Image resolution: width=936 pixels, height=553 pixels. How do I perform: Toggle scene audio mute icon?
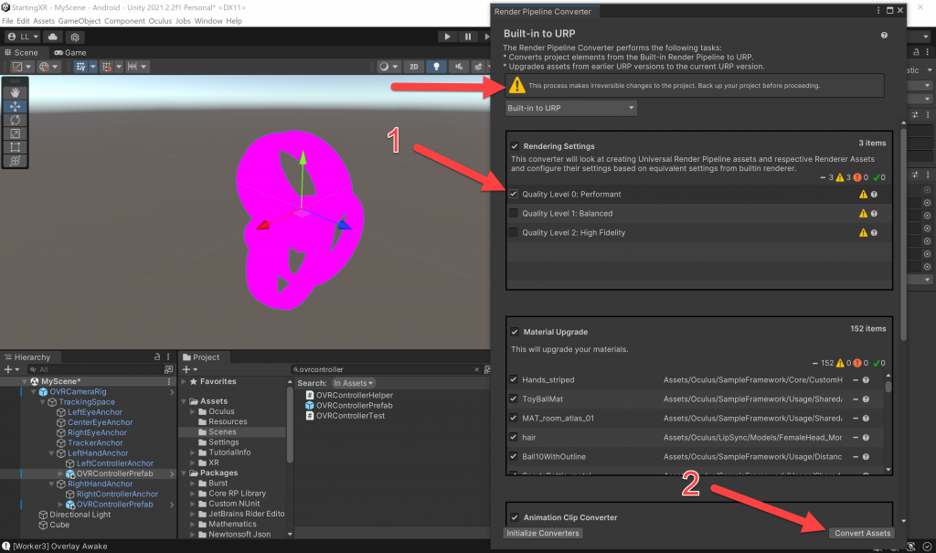(459, 67)
